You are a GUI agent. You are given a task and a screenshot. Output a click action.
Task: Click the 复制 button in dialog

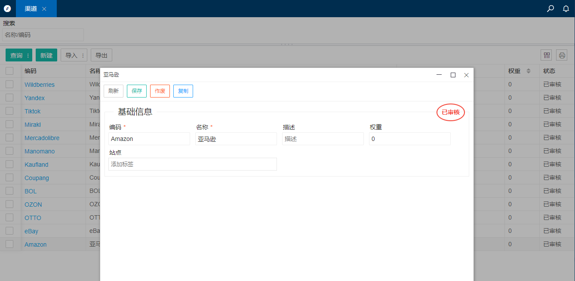[183, 91]
